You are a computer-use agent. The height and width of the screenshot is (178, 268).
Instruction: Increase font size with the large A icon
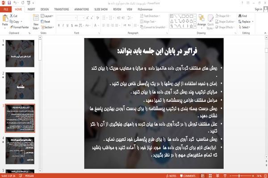tap(88, 18)
